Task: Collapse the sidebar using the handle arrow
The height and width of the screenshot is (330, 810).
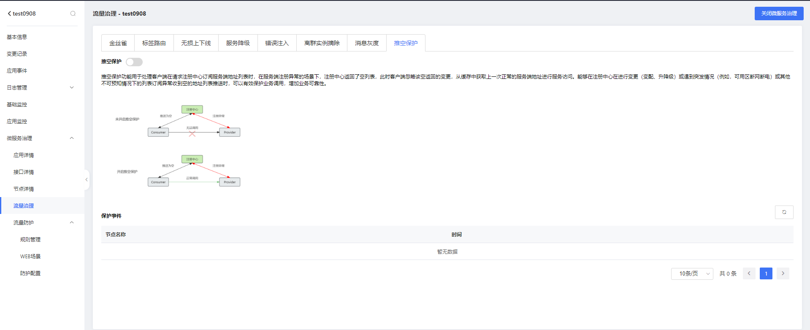Action: click(87, 180)
